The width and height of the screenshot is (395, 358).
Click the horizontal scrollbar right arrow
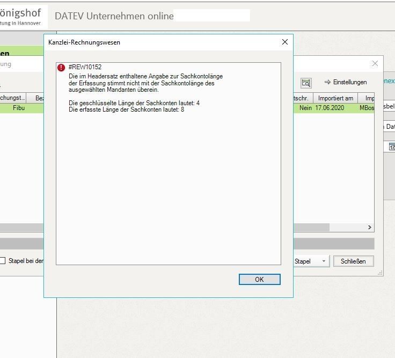(x=370, y=227)
